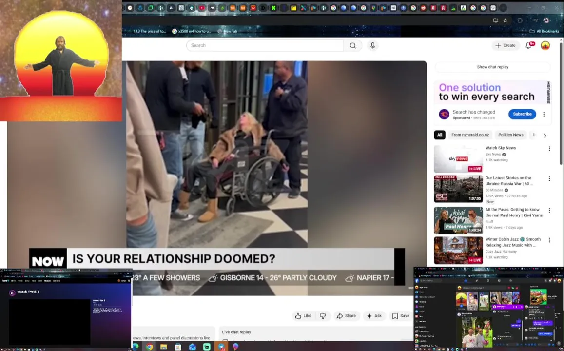Click the title Watch Sky News
This screenshot has width=564, height=351.
[x=500, y=148]
